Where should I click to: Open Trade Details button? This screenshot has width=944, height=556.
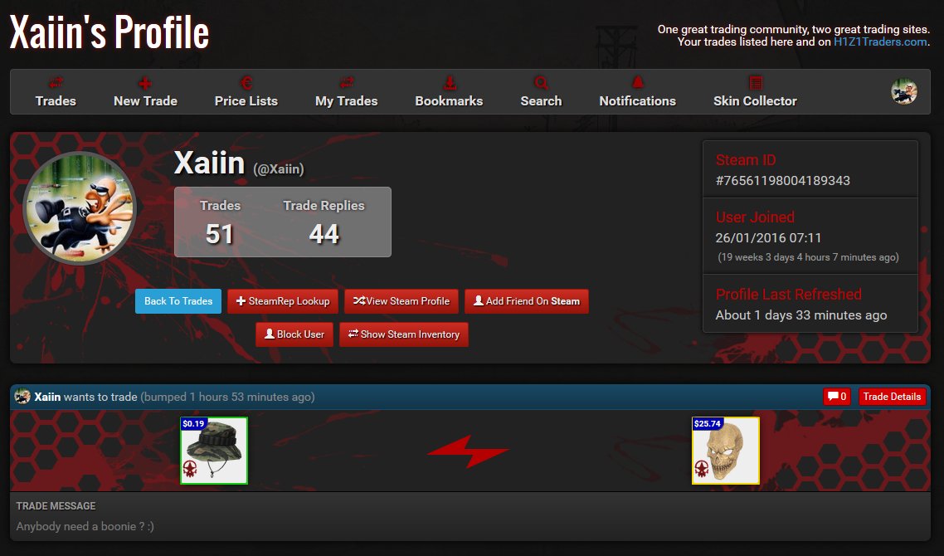click(892, 397)
